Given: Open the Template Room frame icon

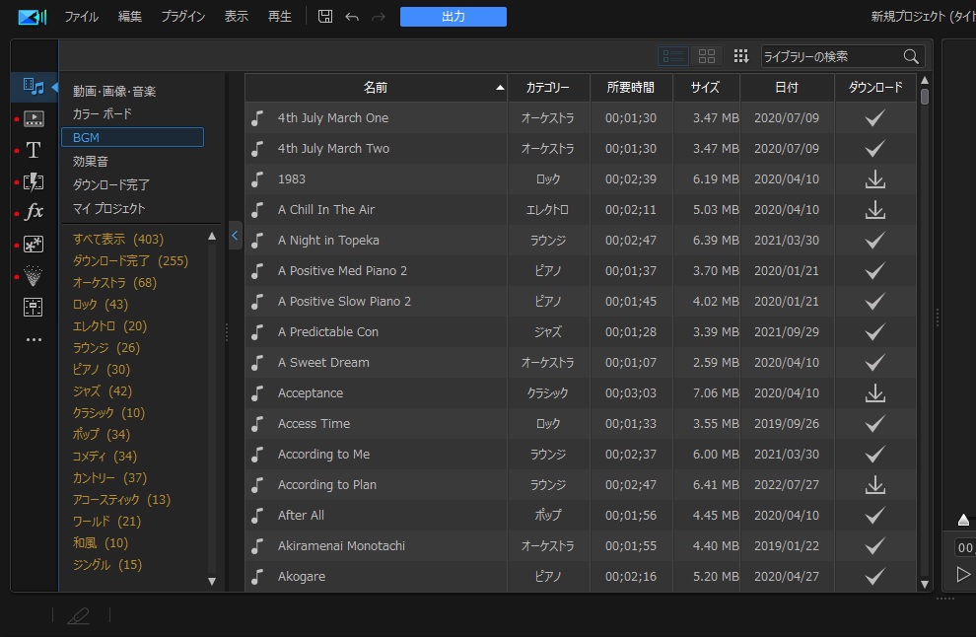Looking at the screenshot, I should pyautogui.click(x=33, y=307).
